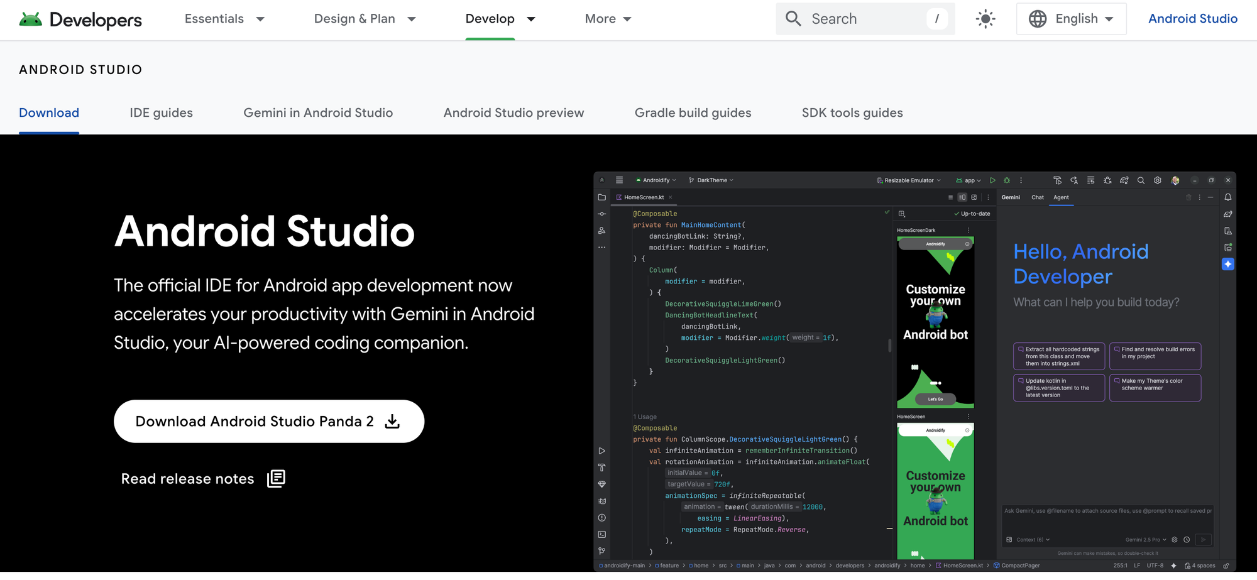Switch to the Chat tab in Gemini panel
Viewport: 1257px width, 580px height.
(1038, 197)
